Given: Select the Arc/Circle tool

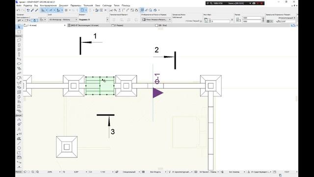Looking at the screenshot, I should (x=19, y=148).
